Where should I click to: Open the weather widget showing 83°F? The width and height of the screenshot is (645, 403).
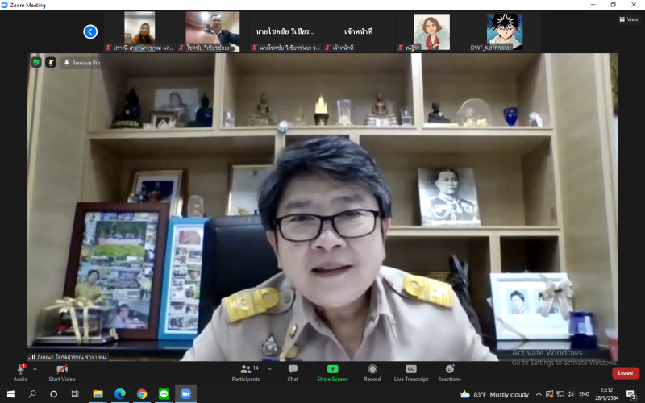pos(494,394)
